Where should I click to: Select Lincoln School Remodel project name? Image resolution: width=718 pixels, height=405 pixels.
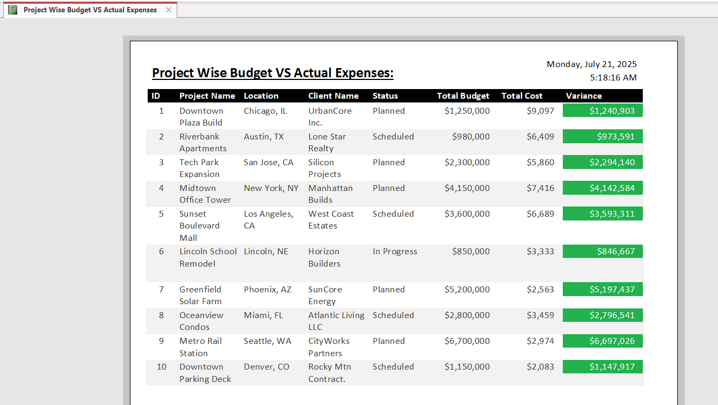(x=208, y=257)
